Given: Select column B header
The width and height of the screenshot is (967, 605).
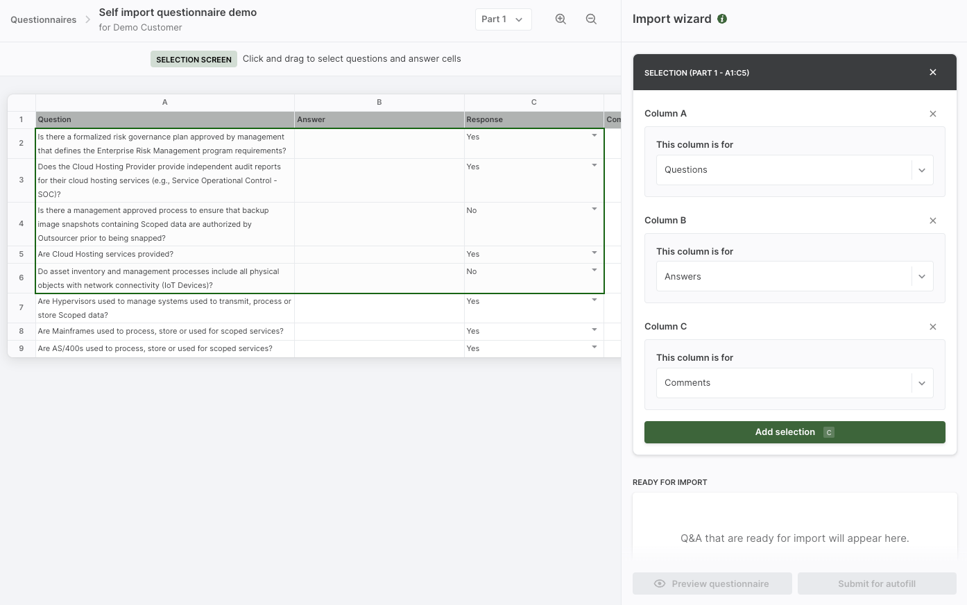Looking at the screenshot, I should click(x=379, y=102).
